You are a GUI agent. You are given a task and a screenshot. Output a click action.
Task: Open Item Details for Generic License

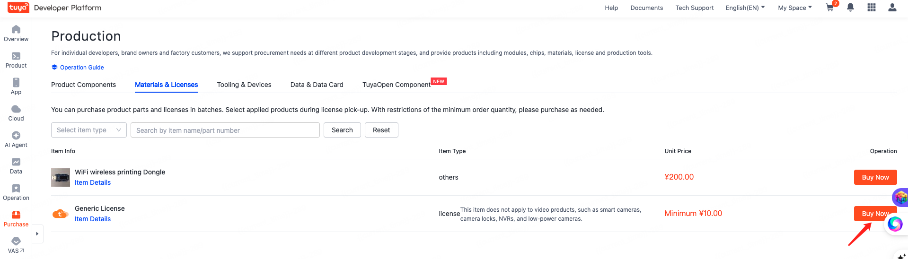(x=93, y=219)
